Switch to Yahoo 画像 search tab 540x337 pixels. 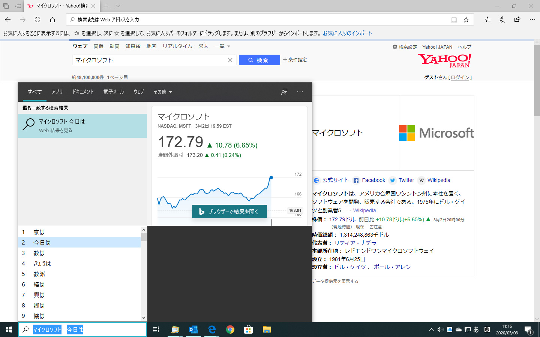point(99,46)
